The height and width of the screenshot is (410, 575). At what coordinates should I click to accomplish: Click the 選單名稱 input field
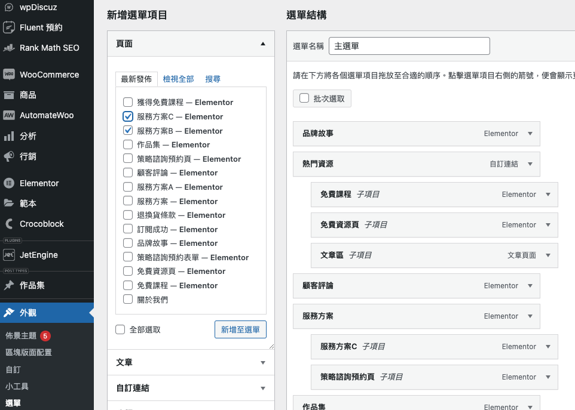409,46
